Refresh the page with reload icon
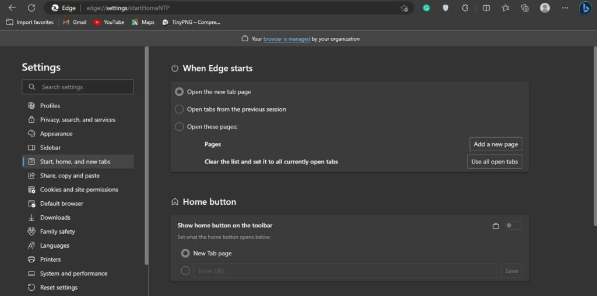Image resolution: width=597 pixels, height=296 pixels. pos(31,8)
